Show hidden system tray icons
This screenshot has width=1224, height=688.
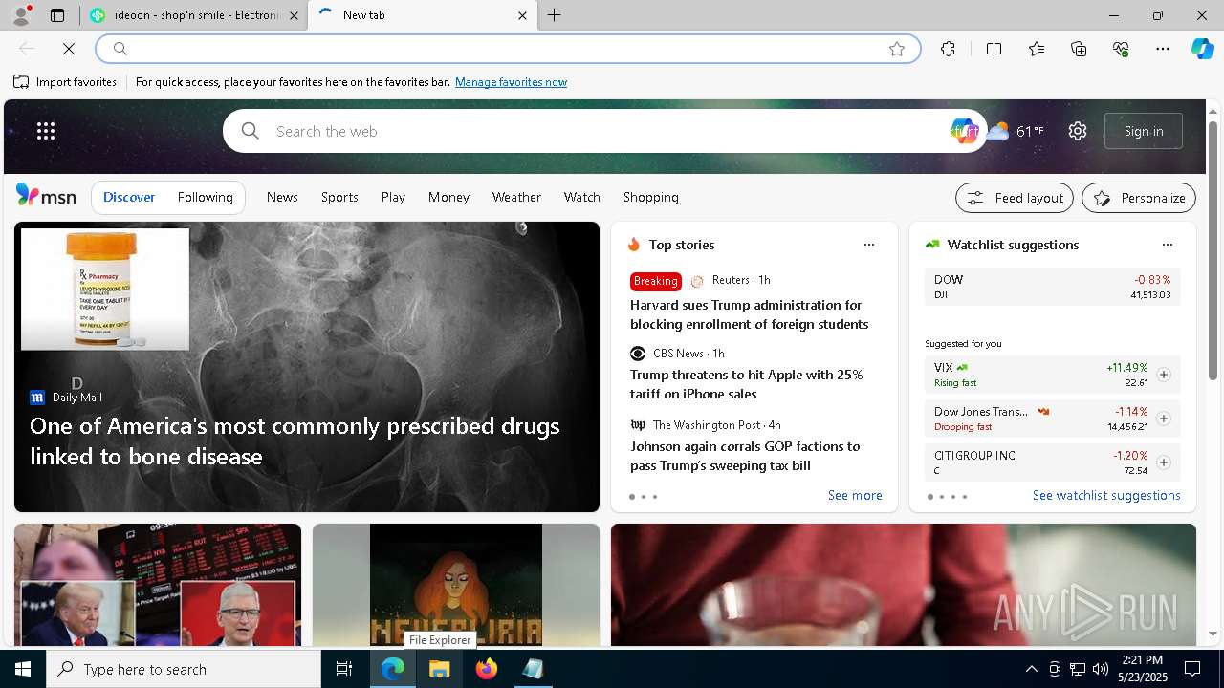tap(1032, 669)
